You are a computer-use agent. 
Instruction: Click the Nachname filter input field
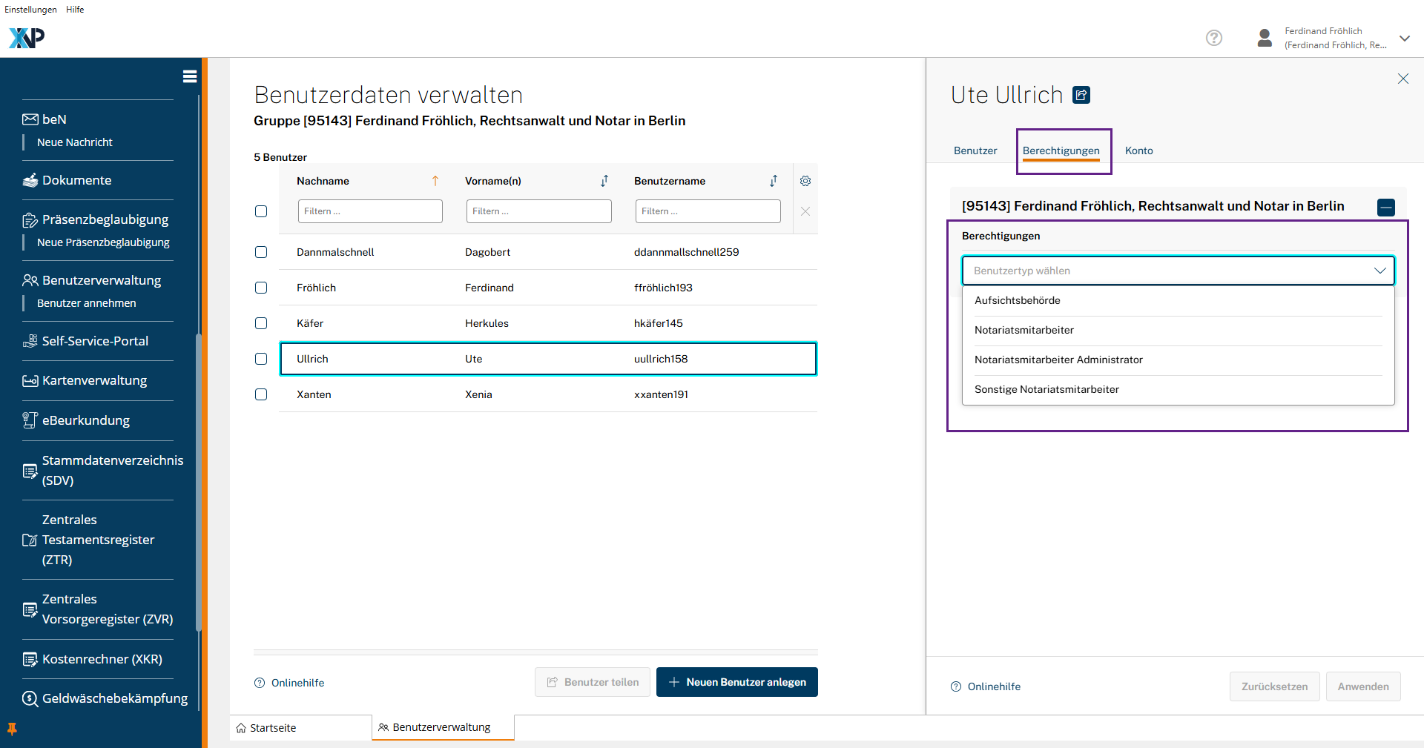point(370,211)
